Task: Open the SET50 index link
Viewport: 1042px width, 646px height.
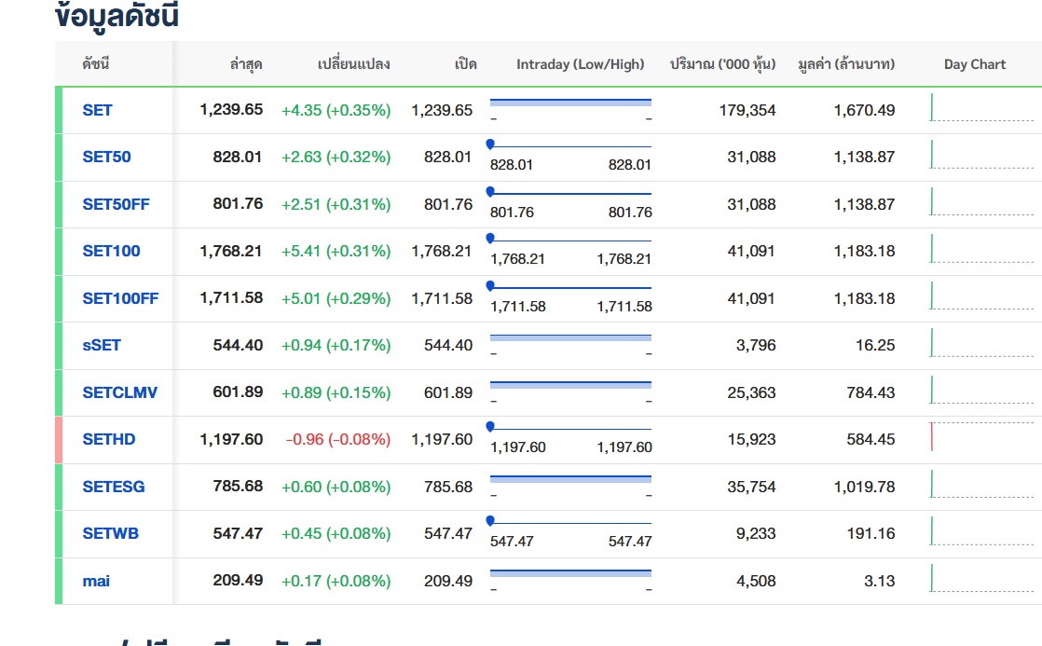Action: pyautogui.click(x=106, y=157)
